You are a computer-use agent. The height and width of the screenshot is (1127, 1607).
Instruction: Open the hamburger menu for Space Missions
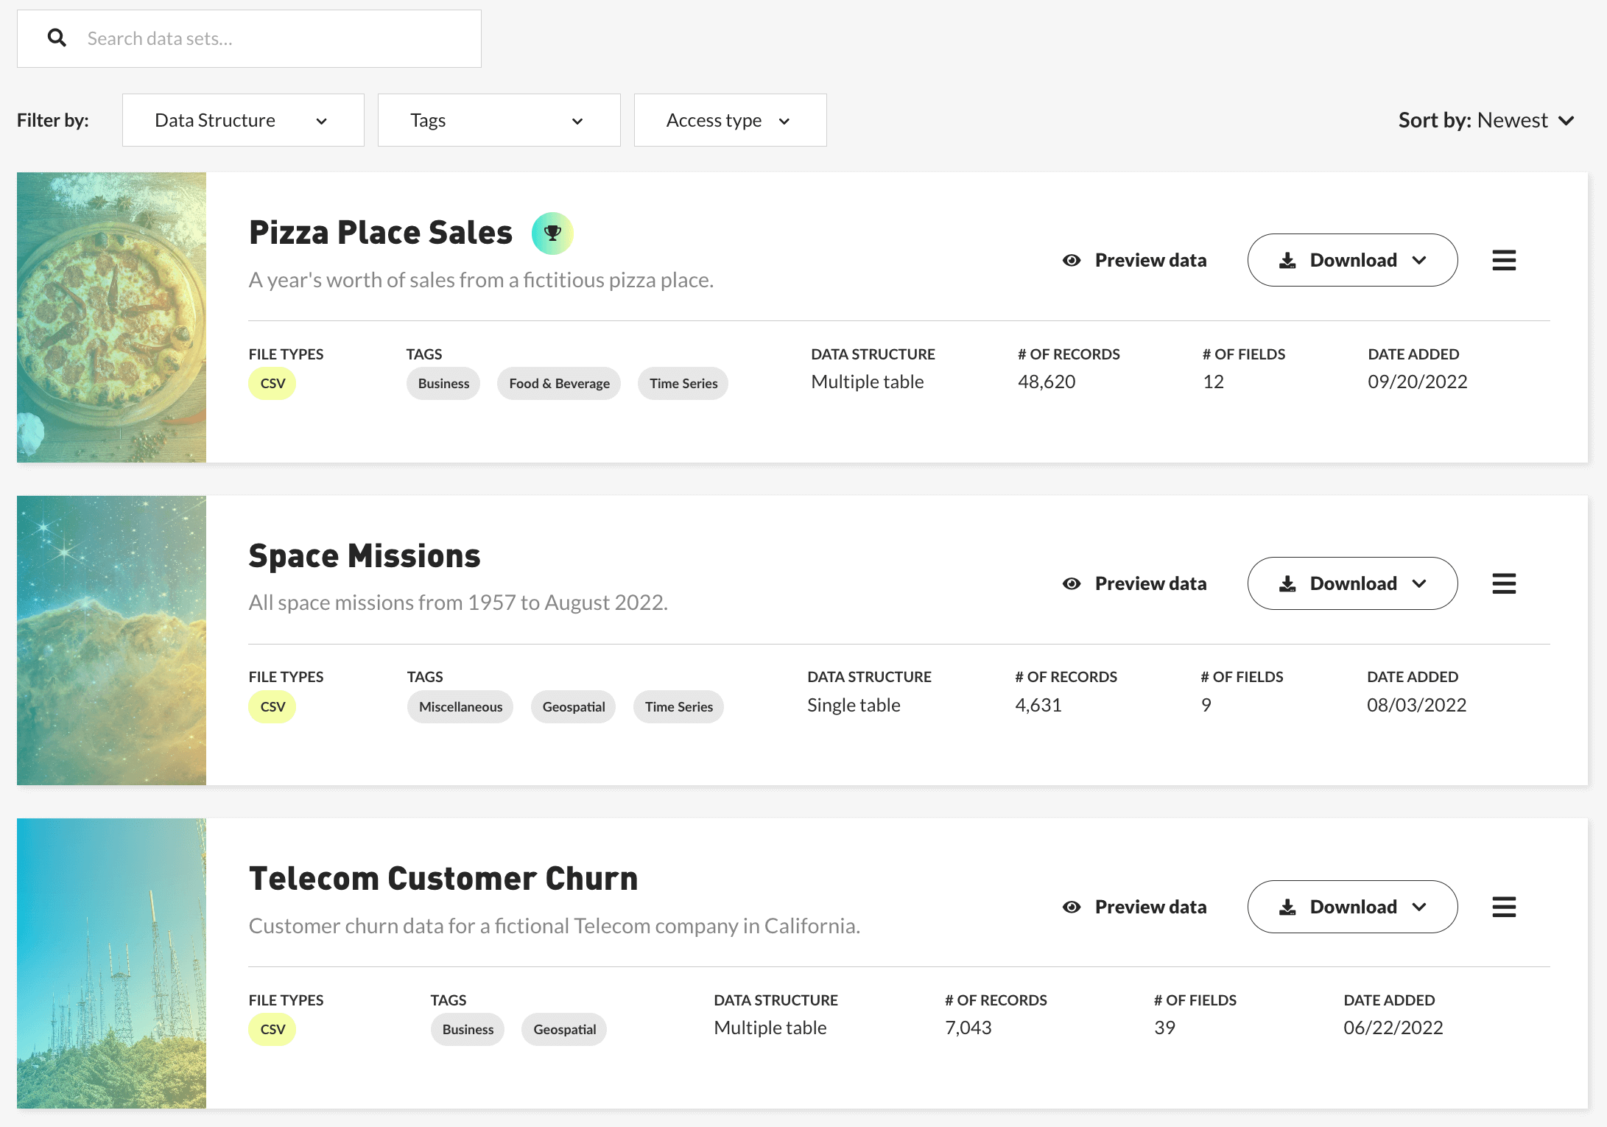pos(1503,583)
